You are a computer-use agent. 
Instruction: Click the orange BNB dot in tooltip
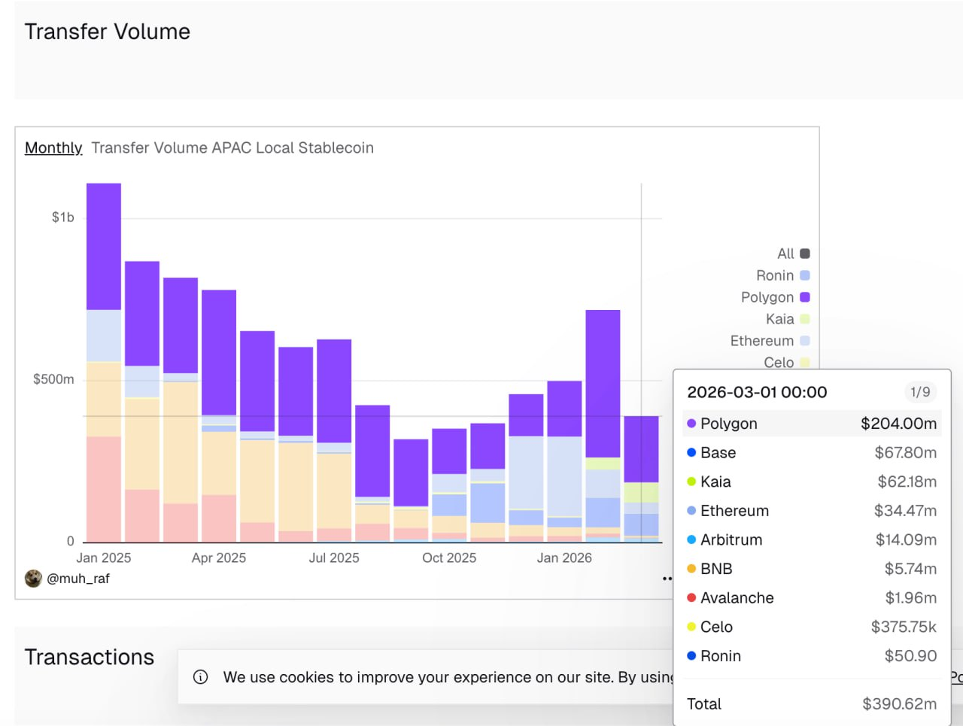[691, 569]
